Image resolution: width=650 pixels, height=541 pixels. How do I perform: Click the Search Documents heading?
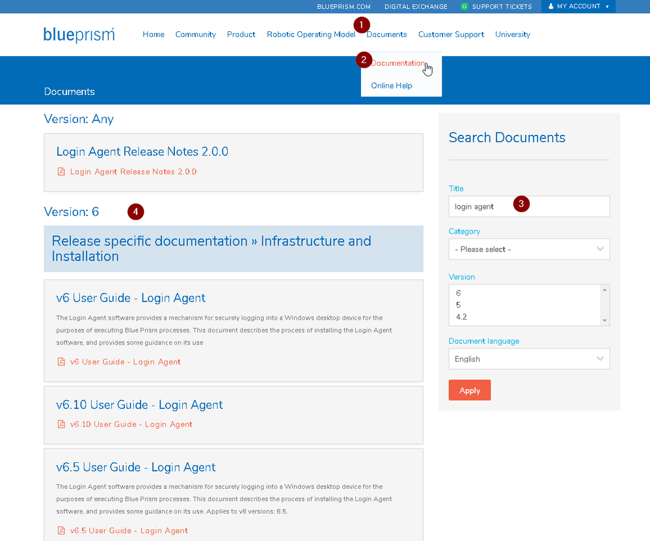pos(507,137)
